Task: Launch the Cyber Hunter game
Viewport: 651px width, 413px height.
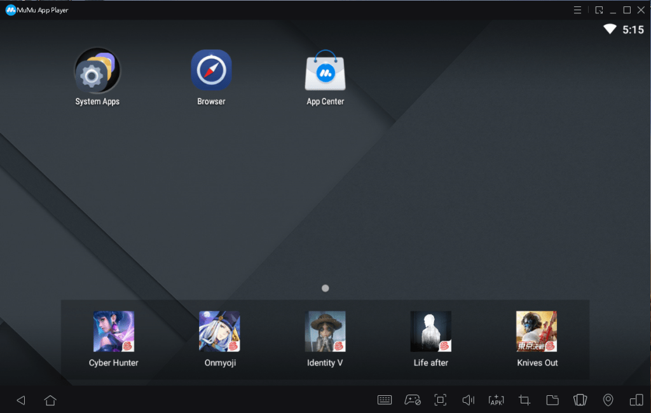Action: [x=114, y=331]
